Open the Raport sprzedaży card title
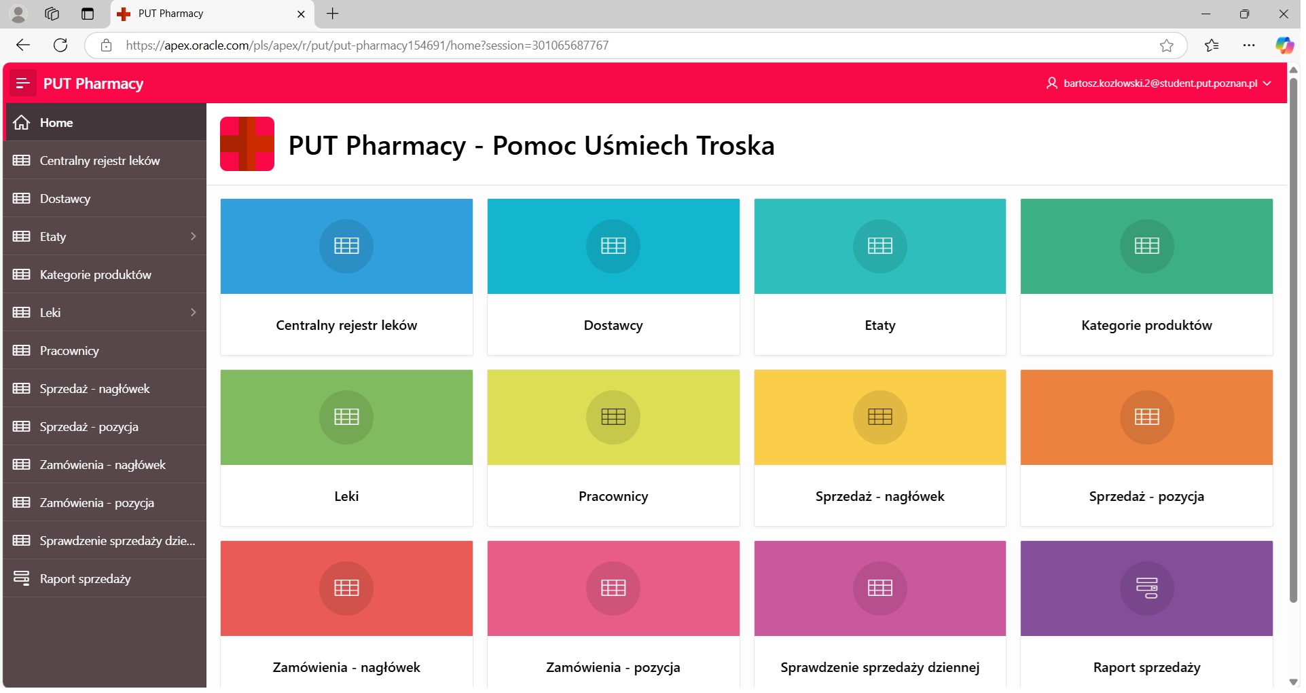1306x693 pixels. point(1147,667)
